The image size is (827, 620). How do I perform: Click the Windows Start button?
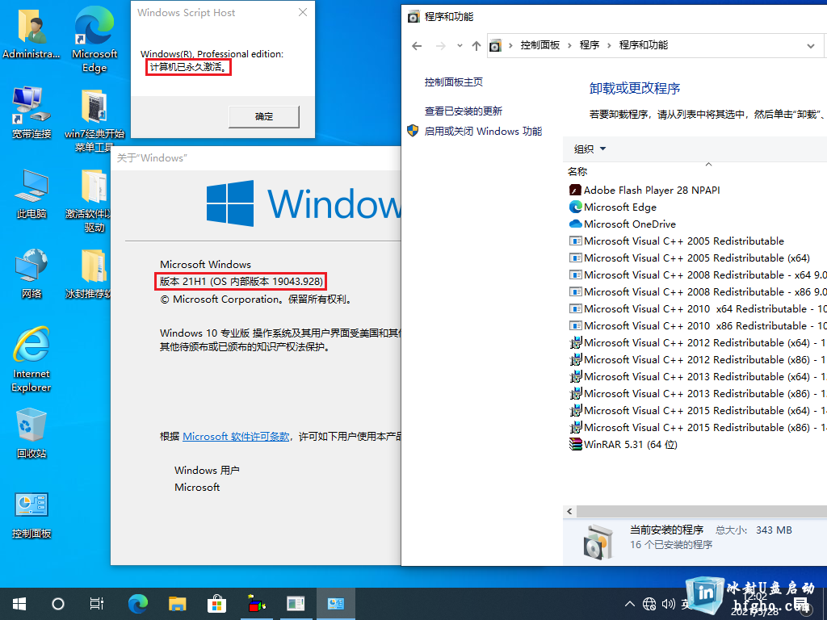point(19,604)
